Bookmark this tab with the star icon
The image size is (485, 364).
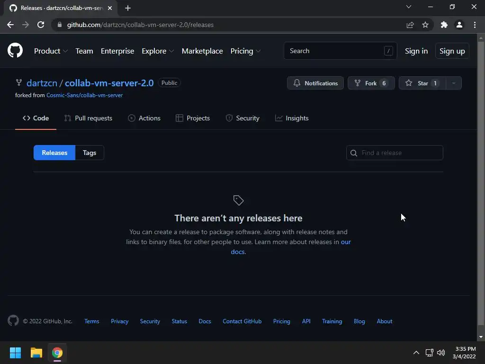pyautogui.click(x=425, y=25)
